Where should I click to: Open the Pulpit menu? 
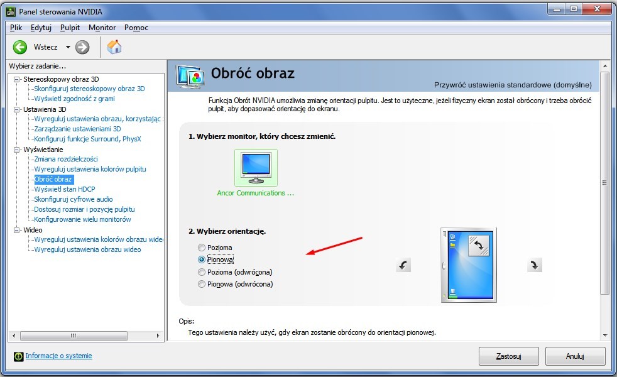[x=70, y=28]
